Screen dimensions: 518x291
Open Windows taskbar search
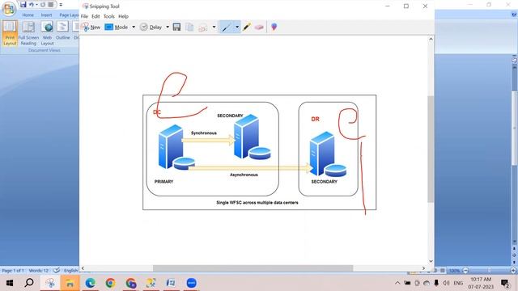click(x=29, y=283)
